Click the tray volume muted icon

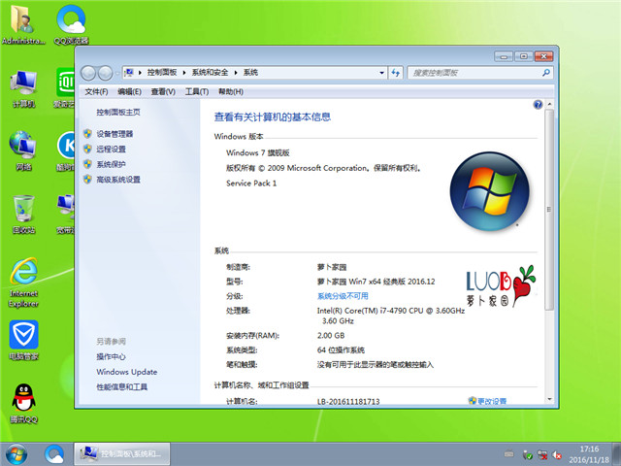point(558,455)
